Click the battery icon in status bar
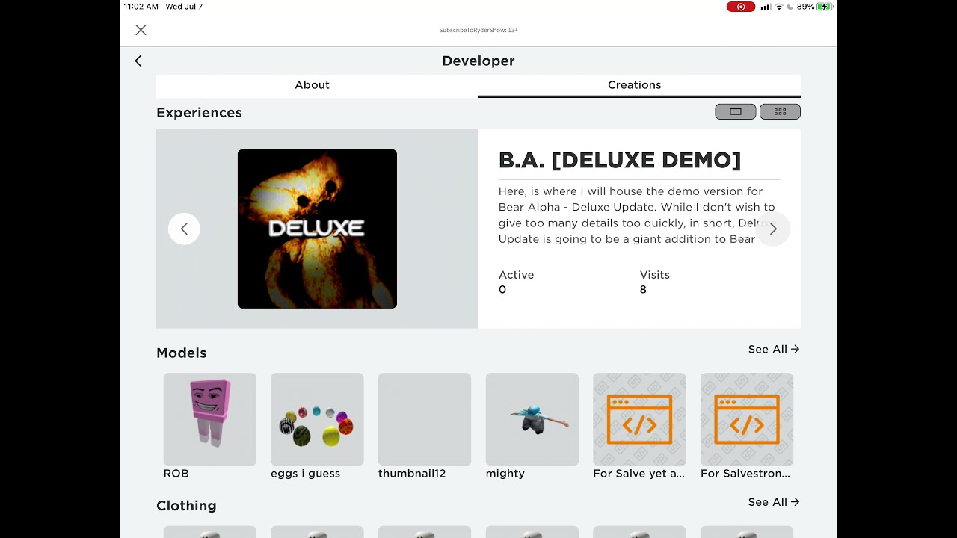 [825, 7]
